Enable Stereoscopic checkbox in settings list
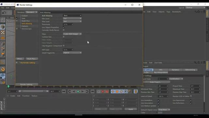This screenshot has height=118, width=209. (x=17, y=29)
